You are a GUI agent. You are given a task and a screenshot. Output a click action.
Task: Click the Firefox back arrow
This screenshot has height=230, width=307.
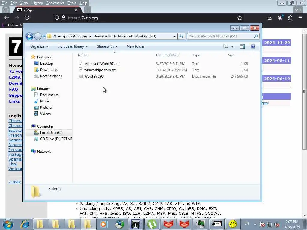(x=7, y=18)
